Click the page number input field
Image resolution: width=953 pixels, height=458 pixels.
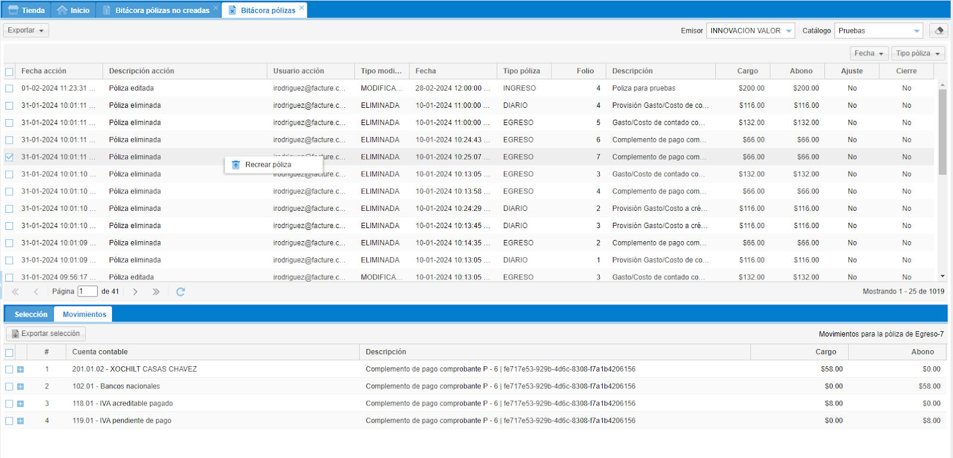[x=87, y=292]
